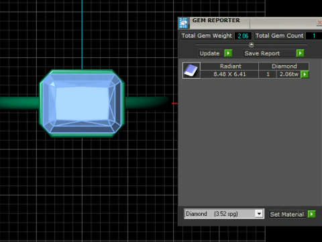Click the Radiant column header cell
322x242 pixels.
(230, 67)
